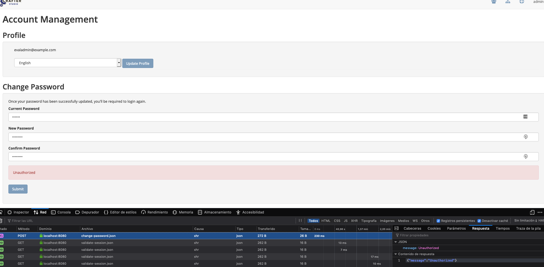Click the Submit button
The image size is (544, 267).
tap(18, 189)
